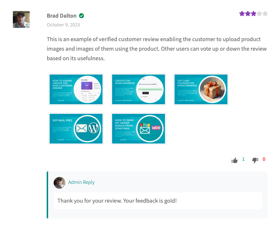Image resolution: width=280 pixels, height=232 pixels.
Task: Open the Zoho Mail order emails image
Action: click(x=139, y=128)
